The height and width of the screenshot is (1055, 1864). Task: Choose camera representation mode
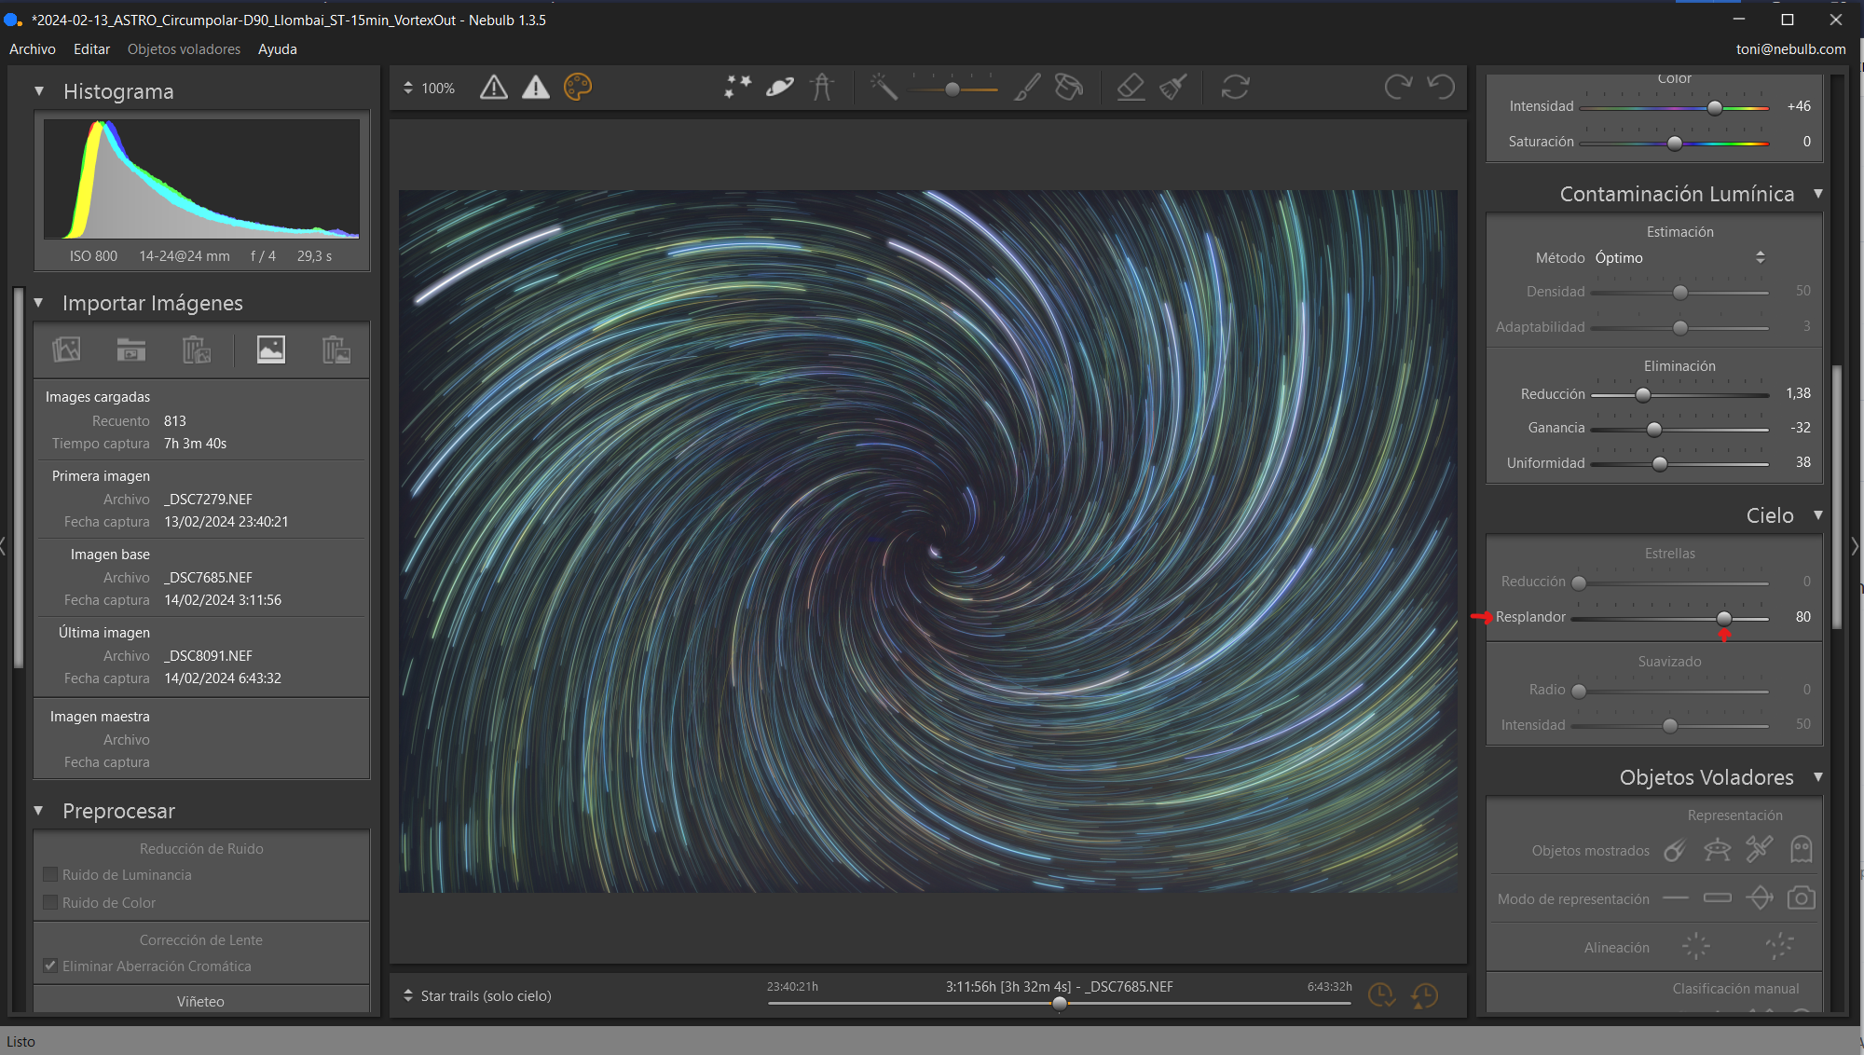[1802, 898]
